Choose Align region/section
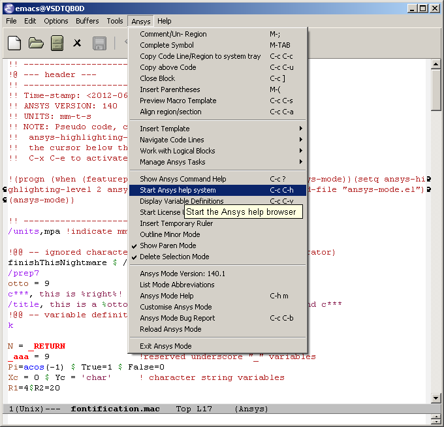This screenshot has width=444, height=427. 217,112
